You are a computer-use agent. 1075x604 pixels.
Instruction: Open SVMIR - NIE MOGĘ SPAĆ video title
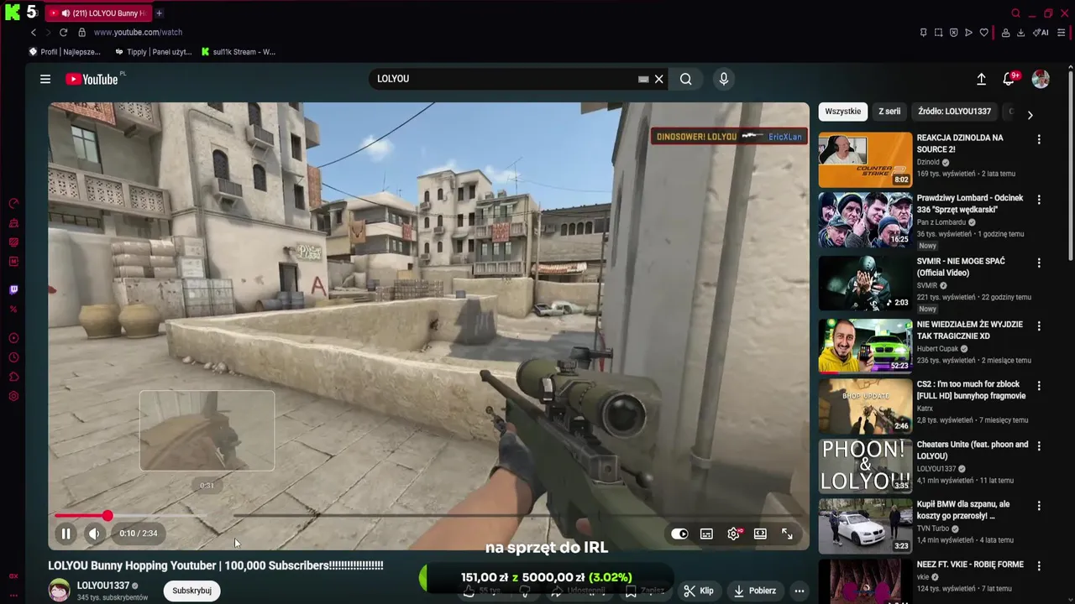(x=961, y=267)
